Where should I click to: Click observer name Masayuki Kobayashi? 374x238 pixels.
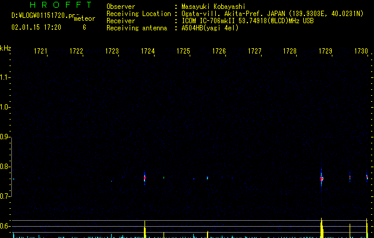point(213,7)
